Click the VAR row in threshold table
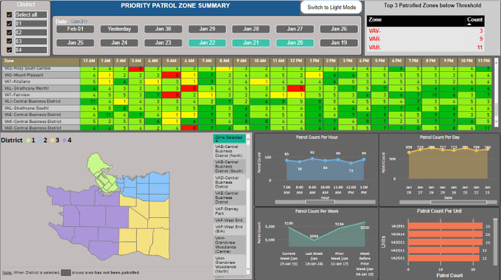501x280 pixels. [425, 39]
